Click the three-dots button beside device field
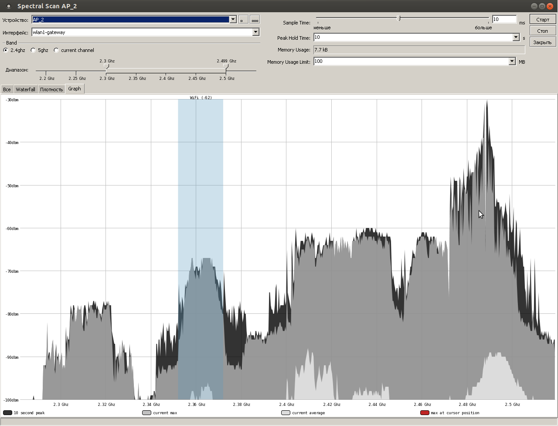This screenshot has width=558, height=426. pyautogui.click(x=255, y=20)
